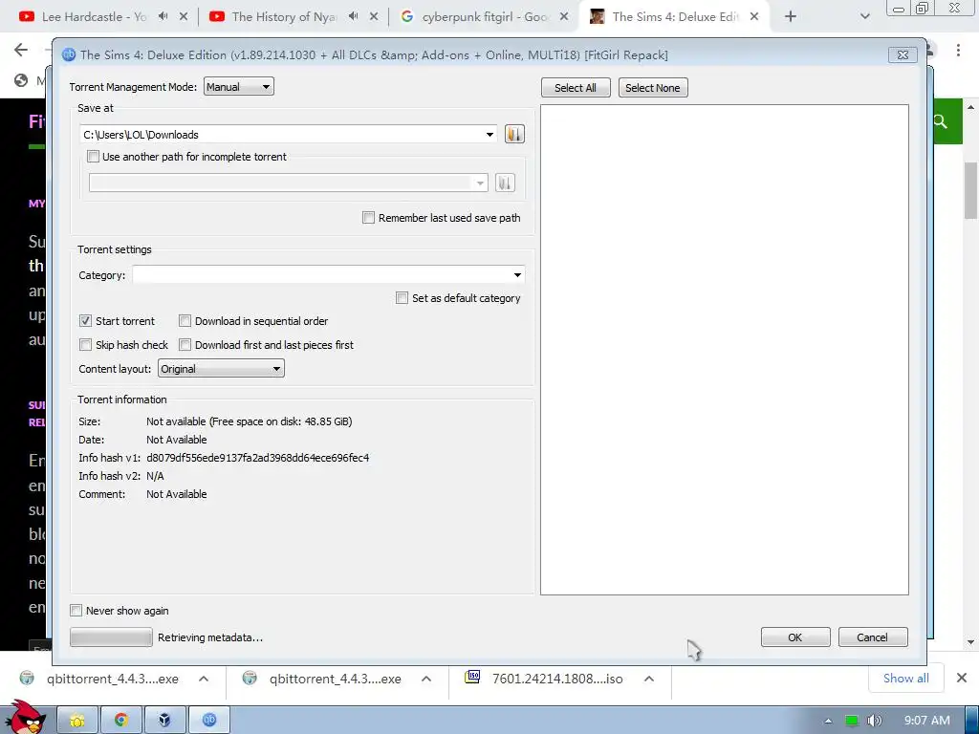This screenshot has height=734, width=979.
Task: Click the browser back arrow
Action: pyautogui.click(x=21, y=50)
